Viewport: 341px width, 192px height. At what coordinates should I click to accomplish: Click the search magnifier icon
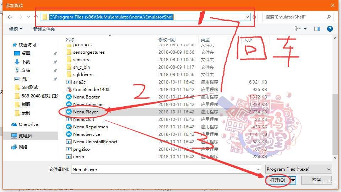coord(329,17)
